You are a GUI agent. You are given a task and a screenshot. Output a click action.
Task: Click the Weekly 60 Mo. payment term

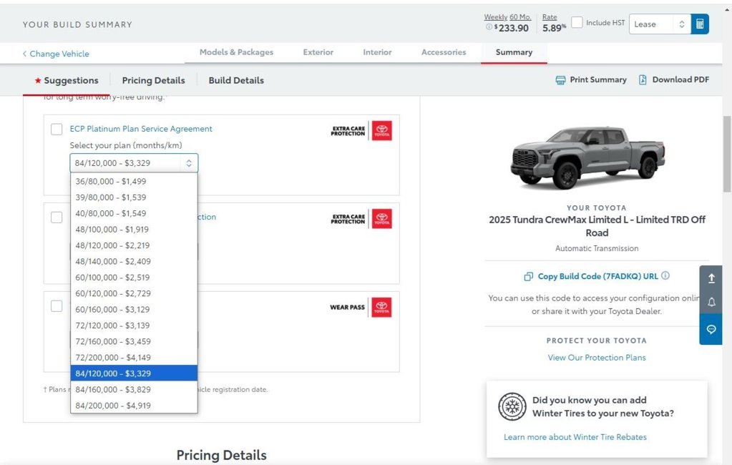507,16
